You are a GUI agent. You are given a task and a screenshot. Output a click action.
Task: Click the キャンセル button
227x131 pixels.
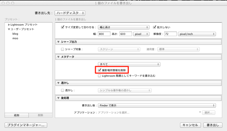pyautogui.click(x=190, y=125)
